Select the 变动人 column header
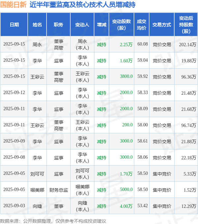 [82, 24]
